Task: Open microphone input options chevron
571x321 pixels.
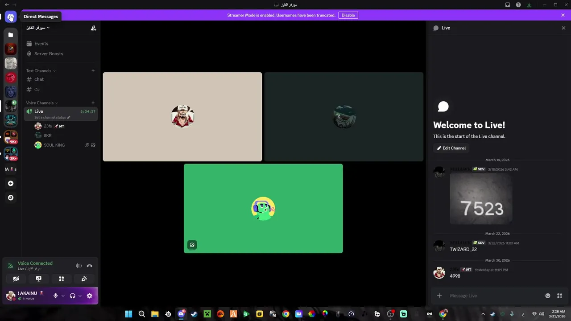Action: (63, 296)
